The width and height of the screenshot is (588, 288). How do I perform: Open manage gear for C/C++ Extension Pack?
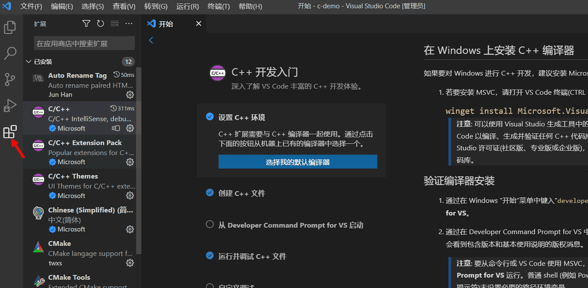point(130,162)
